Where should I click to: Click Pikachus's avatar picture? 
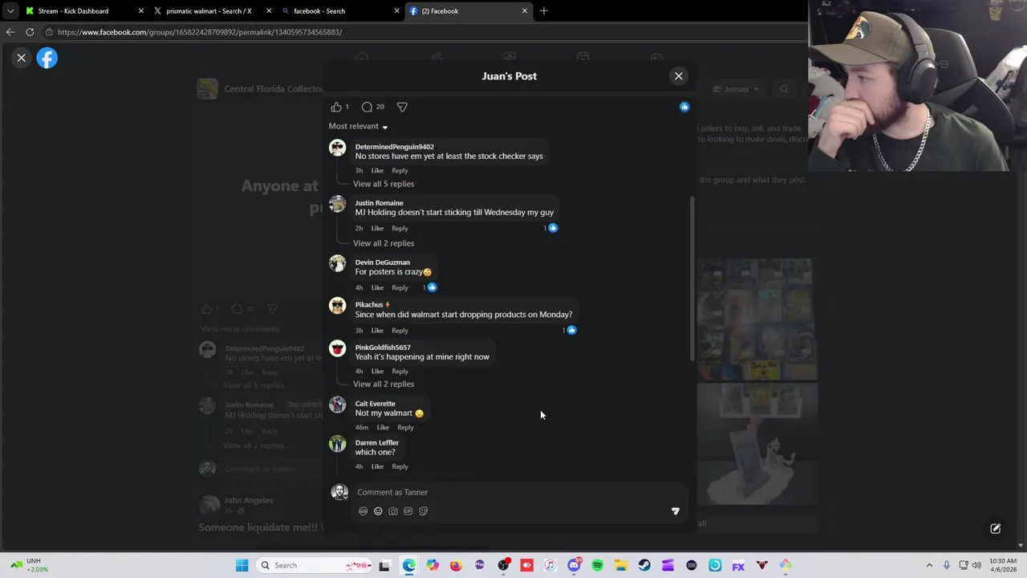338,306
